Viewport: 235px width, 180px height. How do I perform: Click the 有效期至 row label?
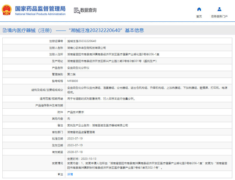point(58,152)
